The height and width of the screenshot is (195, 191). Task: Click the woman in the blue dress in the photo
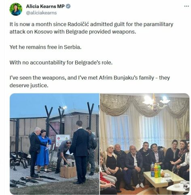point(43,151)
